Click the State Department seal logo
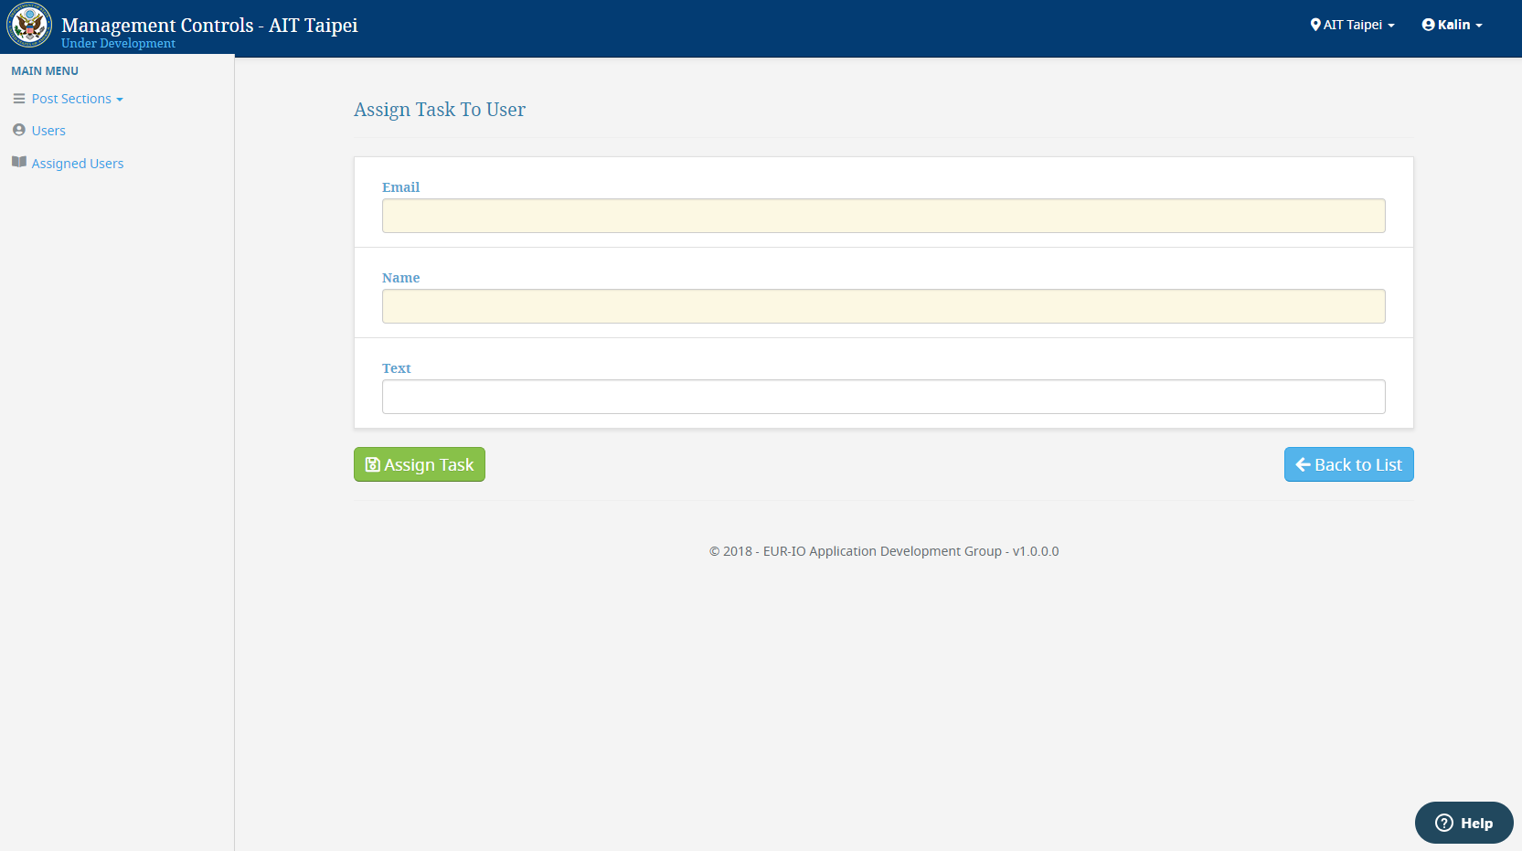 click(x=29, y=25)
